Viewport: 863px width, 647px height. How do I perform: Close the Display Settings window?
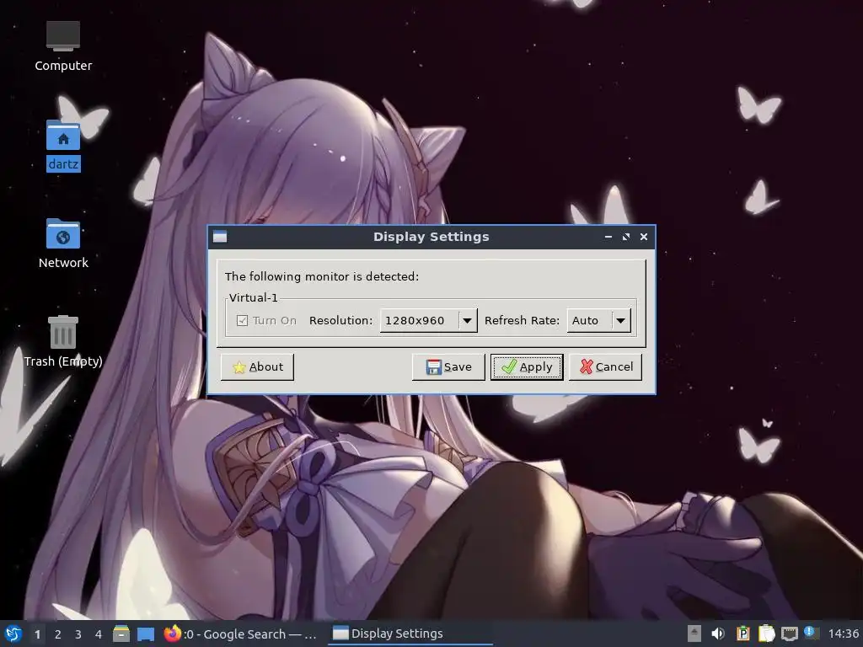pos(643,237)
